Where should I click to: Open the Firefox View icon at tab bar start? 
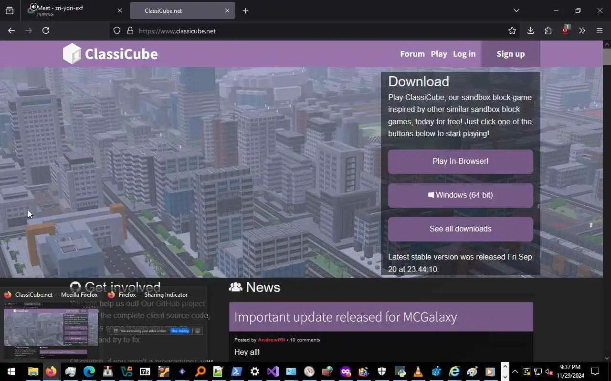(x=10, y=10)
